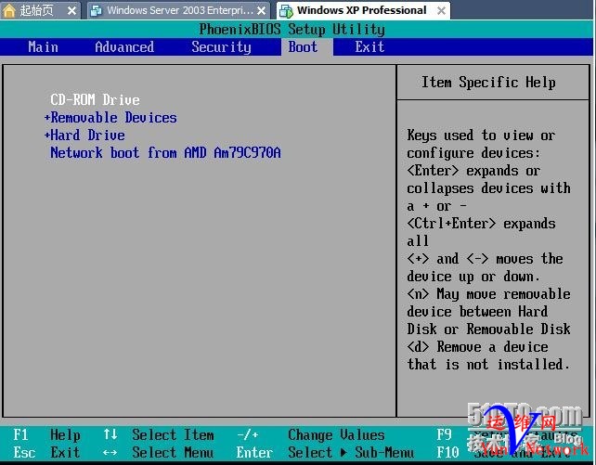The width and height of the screenshot is (596, 465).
Task: Close the 起始页 tab
Action: (71, 10)
